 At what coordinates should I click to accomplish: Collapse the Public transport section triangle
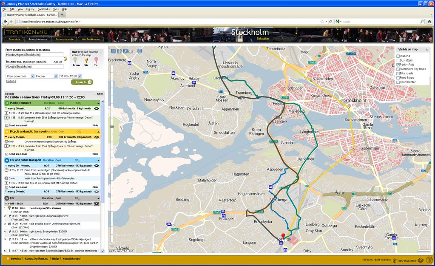click(x=98, y=103)
